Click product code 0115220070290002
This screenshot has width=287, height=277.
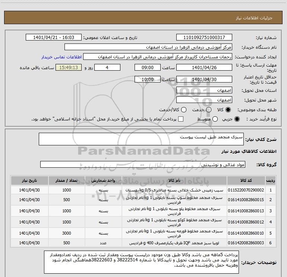[246, 190]
